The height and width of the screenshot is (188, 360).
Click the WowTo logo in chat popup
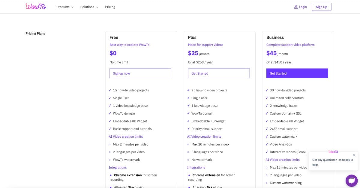tap(333, 152)
